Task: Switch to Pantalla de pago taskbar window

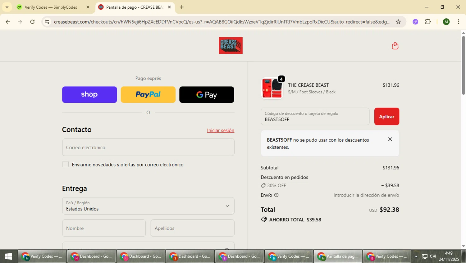Action: pyautogui.click(x=338, y=256)
